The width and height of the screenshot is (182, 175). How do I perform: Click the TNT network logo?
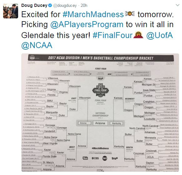point(104,158)
